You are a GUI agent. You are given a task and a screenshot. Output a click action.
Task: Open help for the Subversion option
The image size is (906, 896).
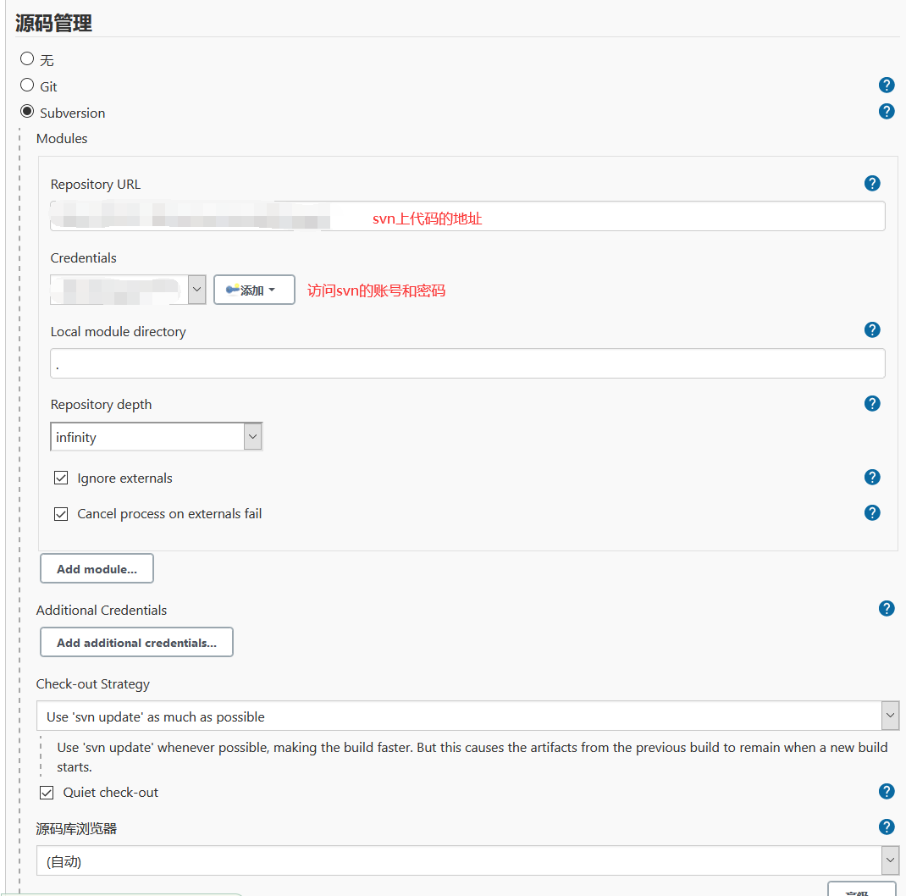tap(887, 111)
